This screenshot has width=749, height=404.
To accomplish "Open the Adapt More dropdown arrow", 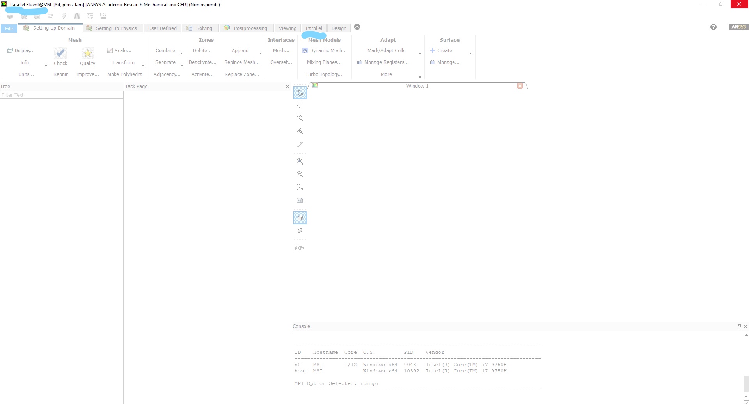I will click(x=420, y=77).
